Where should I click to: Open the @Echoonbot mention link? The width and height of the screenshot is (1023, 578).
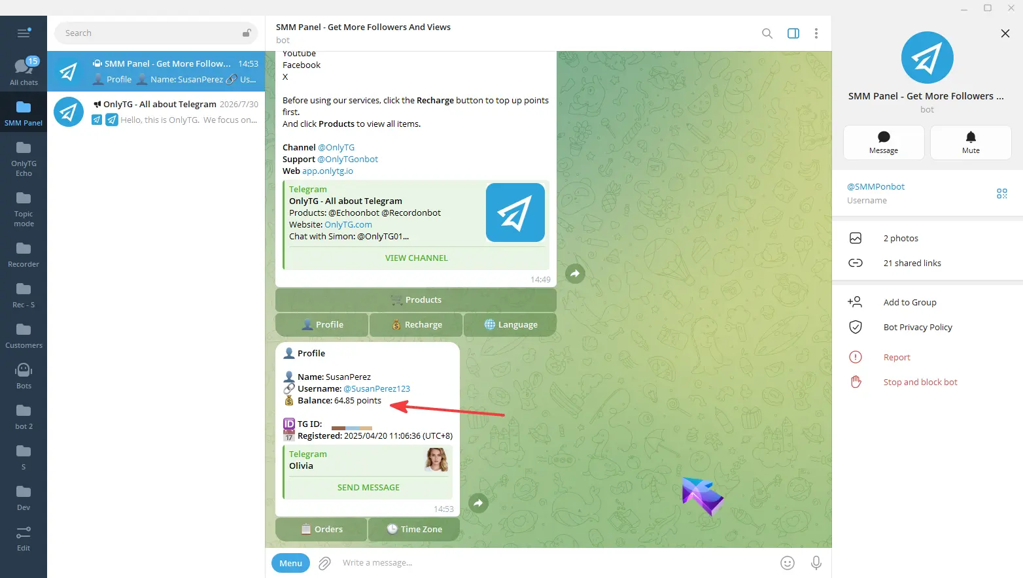(x=354, y=212)
